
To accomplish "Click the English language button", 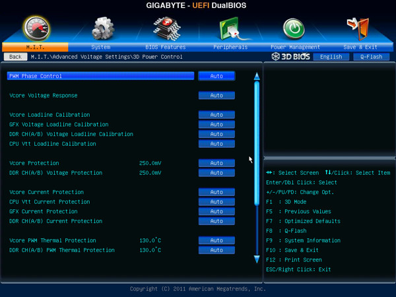I will [331, 57].
